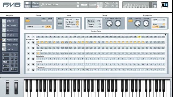Toggle the Bass checkbox
The image size is (173, 97).
(164, 24)
